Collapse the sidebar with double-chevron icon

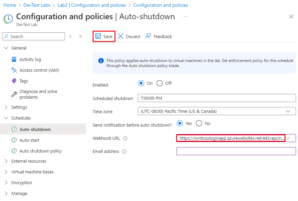(81, 36)
